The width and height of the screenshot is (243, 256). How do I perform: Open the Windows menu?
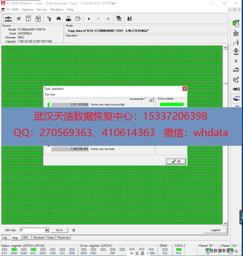click(x=57, y=10)
